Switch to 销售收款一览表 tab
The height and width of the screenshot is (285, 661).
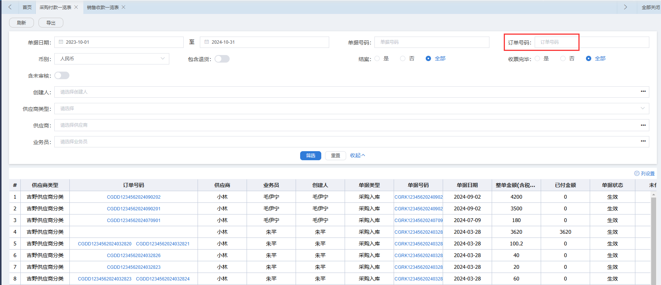103,7
